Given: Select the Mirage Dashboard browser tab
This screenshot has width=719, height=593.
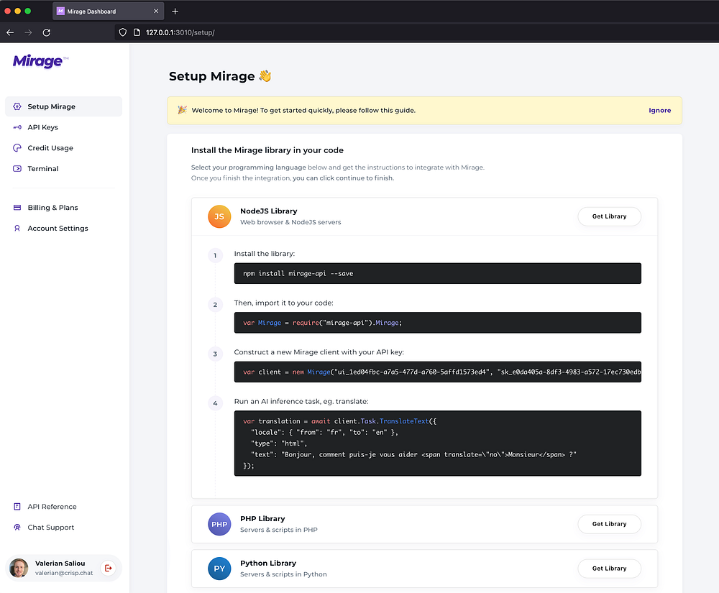Looking at the screenshot, I should 109,11.
